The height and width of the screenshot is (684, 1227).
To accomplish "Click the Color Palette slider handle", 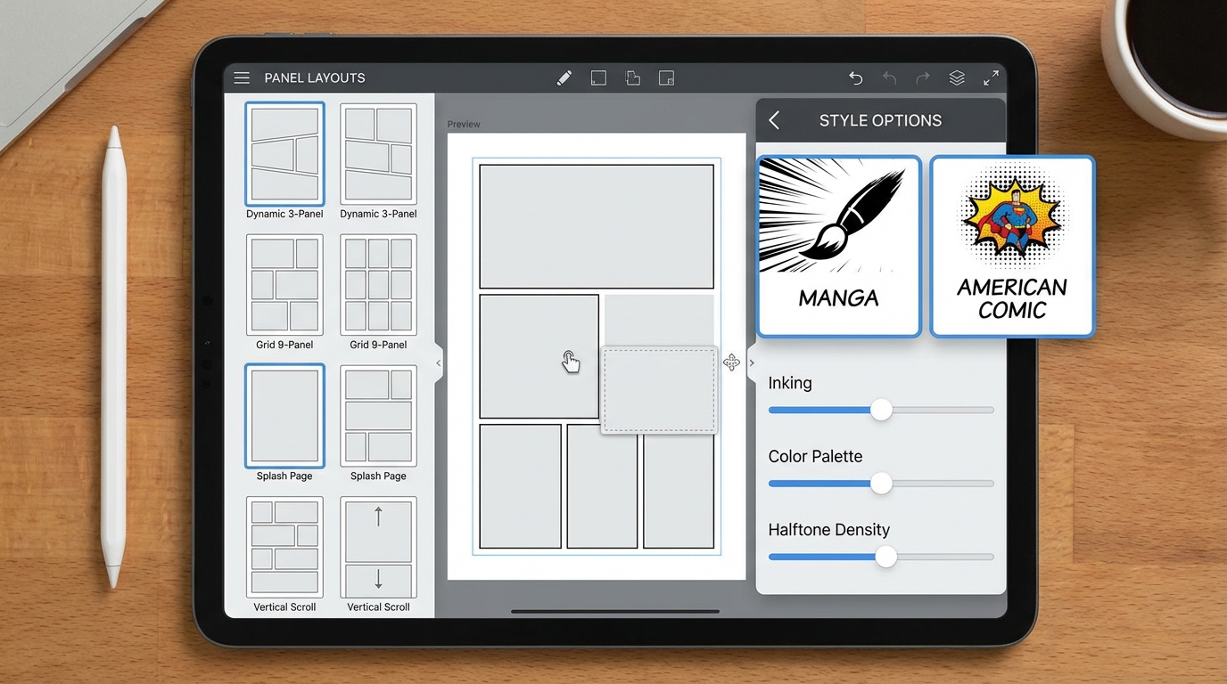I will (x=881, y=483).
